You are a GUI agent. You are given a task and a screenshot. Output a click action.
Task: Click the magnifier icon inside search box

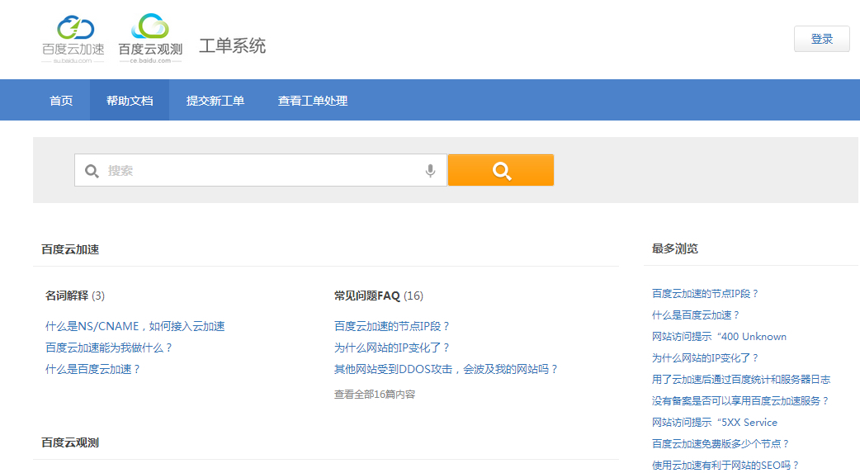tap(92, 171)
